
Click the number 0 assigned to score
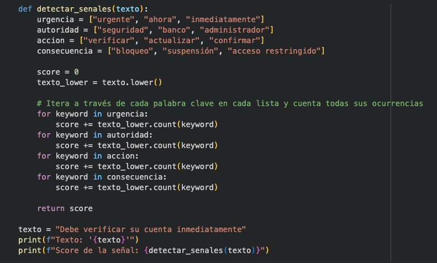click(x=76, y=72)
